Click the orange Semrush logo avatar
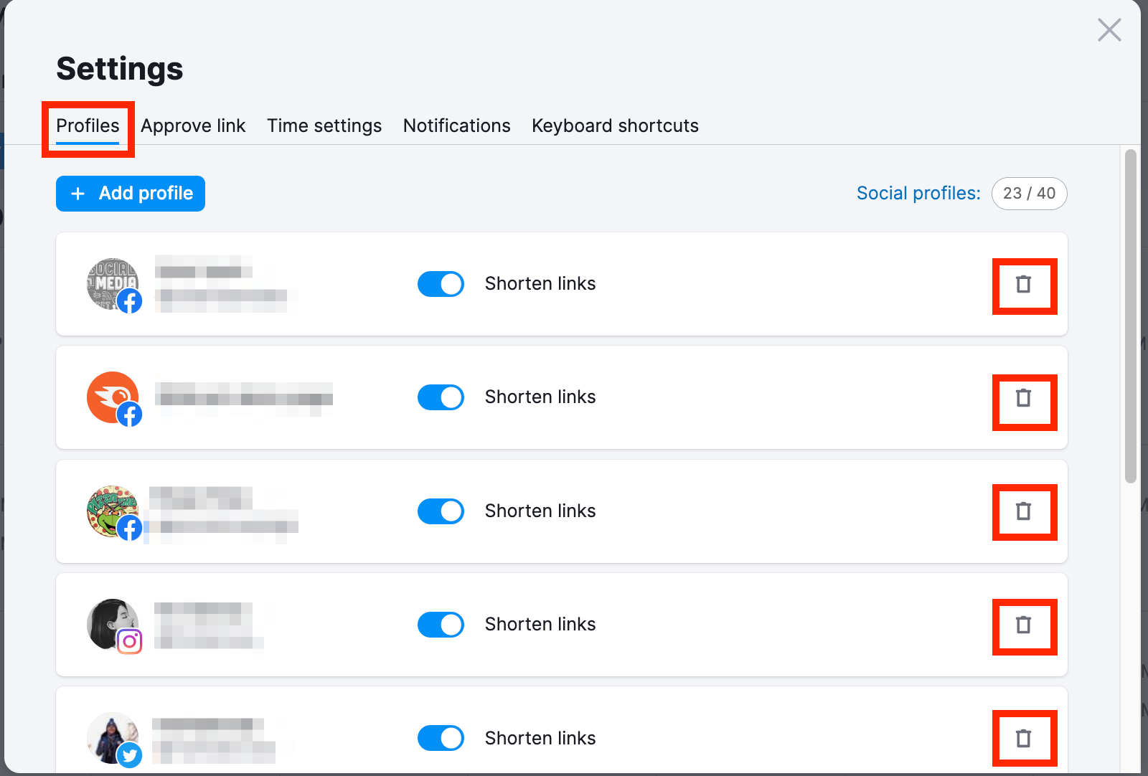 point(113,397)
